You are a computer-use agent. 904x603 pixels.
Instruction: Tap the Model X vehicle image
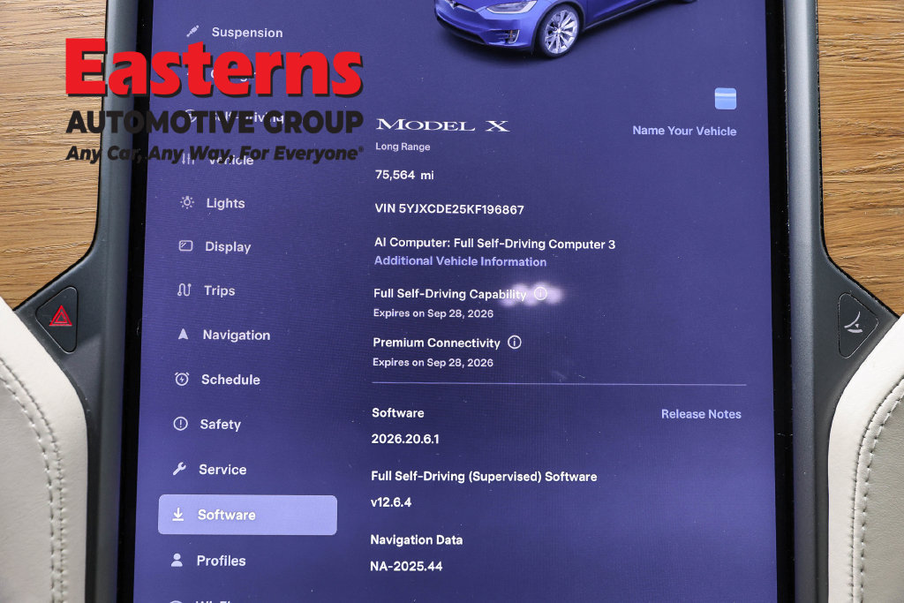pos(565,26)
